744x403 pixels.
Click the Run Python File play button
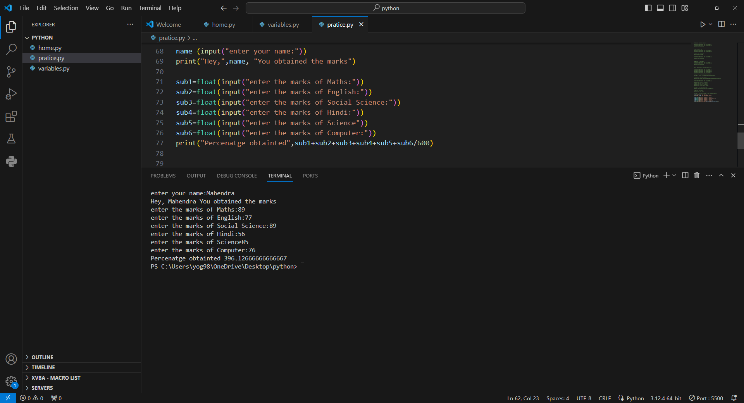tap(703, 24)
